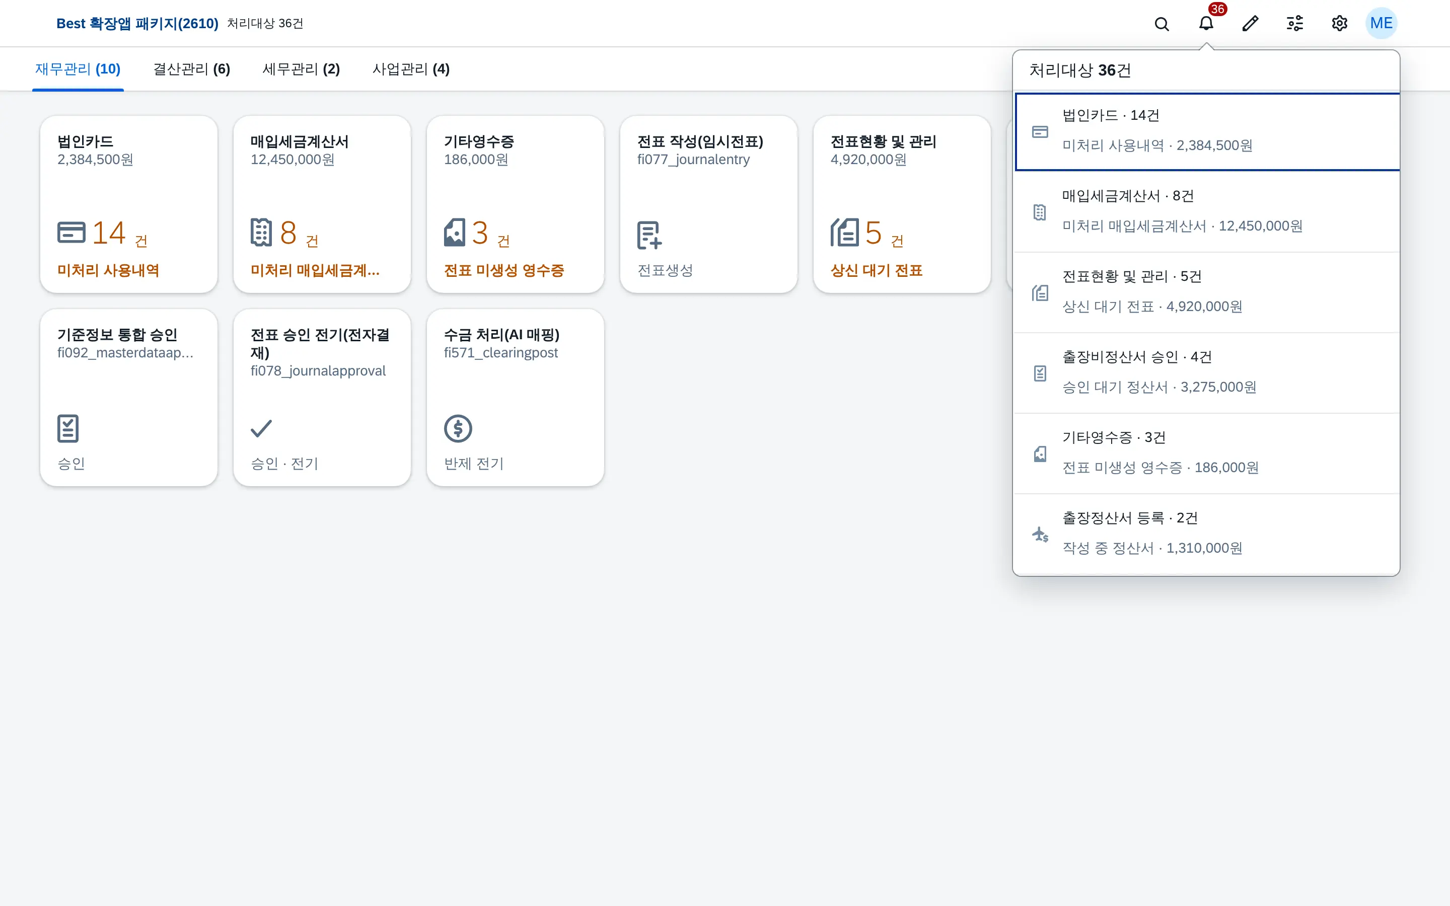
Task: Click the credit card icon on 법인카드 tile
Action: tap(71, 233)
